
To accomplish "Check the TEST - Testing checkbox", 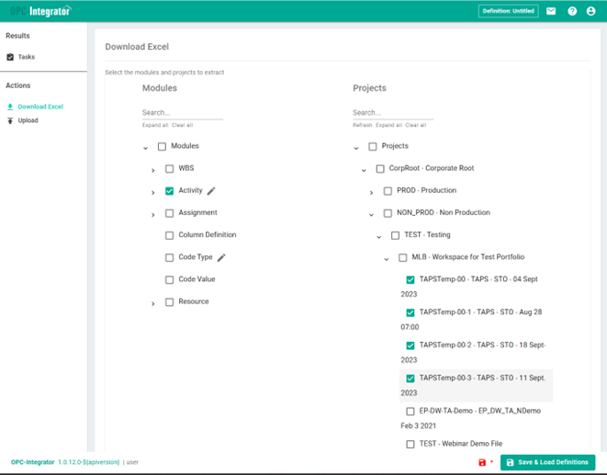I will point(395,235).
